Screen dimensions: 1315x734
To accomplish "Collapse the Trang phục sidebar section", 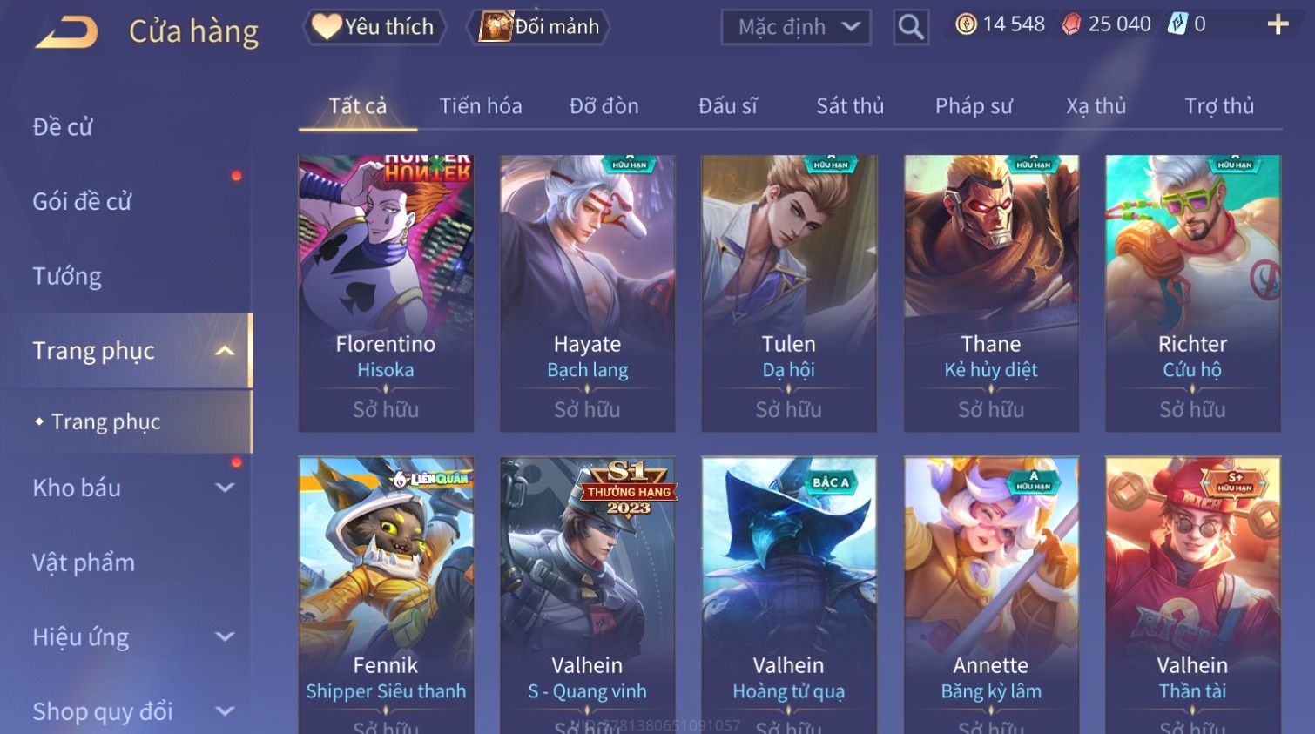I will [x=225, y=351].
